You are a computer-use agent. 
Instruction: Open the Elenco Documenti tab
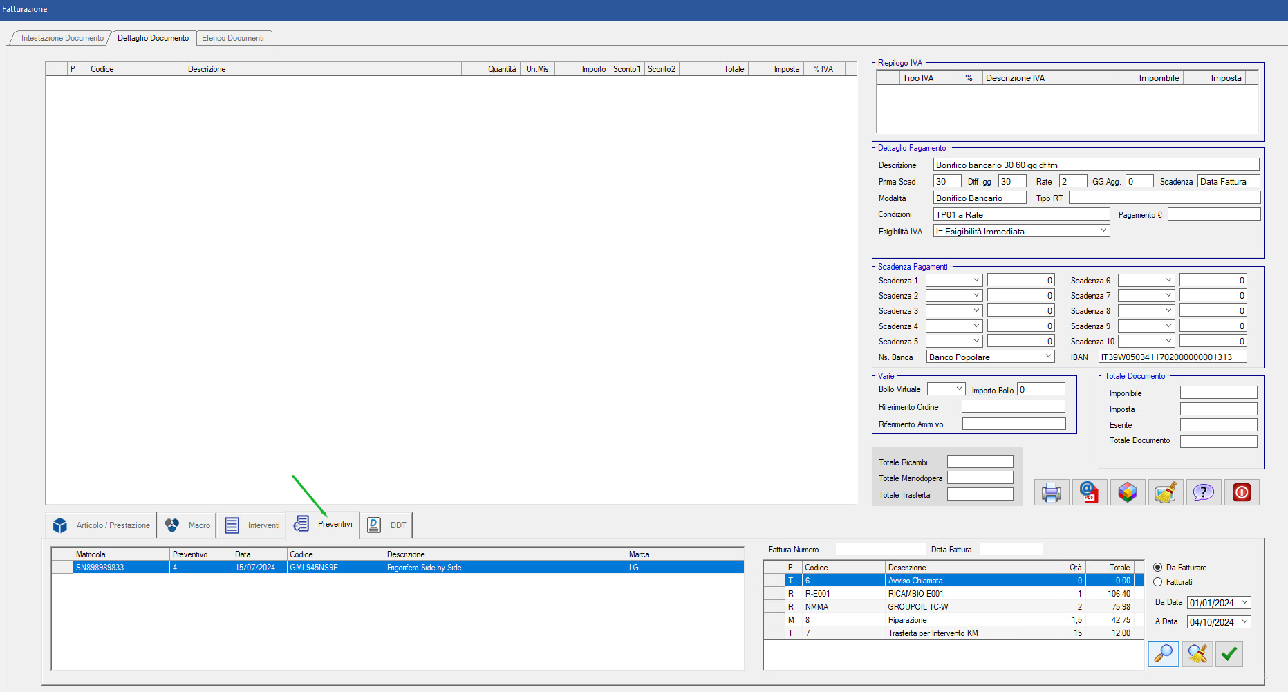[233, 38]
